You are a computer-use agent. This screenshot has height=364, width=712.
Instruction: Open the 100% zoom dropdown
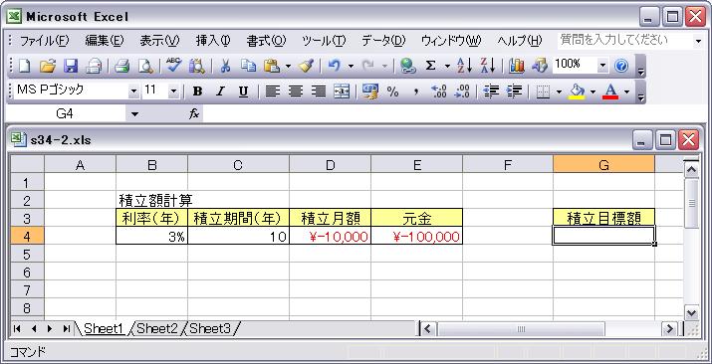coord(602,66)
